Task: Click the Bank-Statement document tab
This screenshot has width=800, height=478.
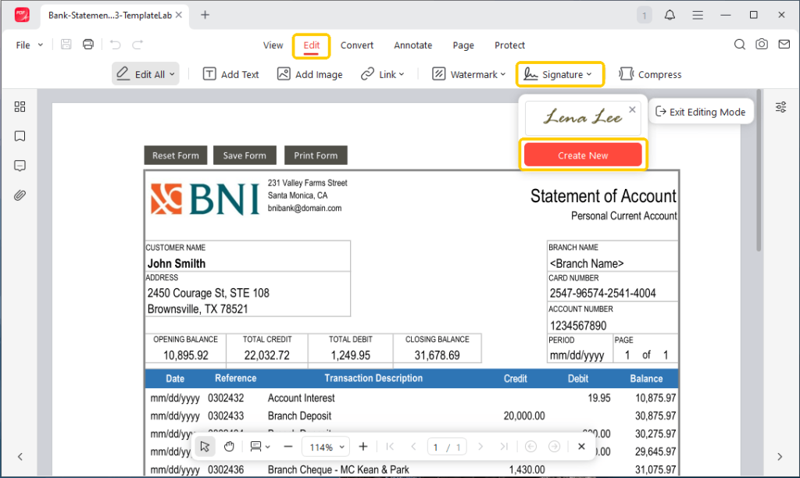Action: 115,16
